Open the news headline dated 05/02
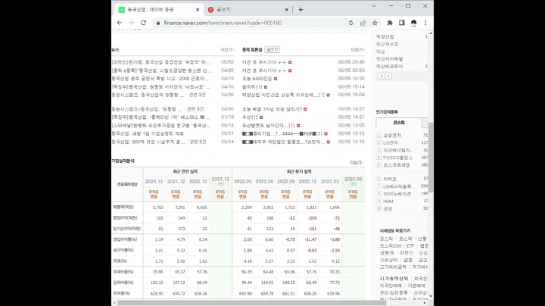The image size is (545, 306). tap(160, 62)
